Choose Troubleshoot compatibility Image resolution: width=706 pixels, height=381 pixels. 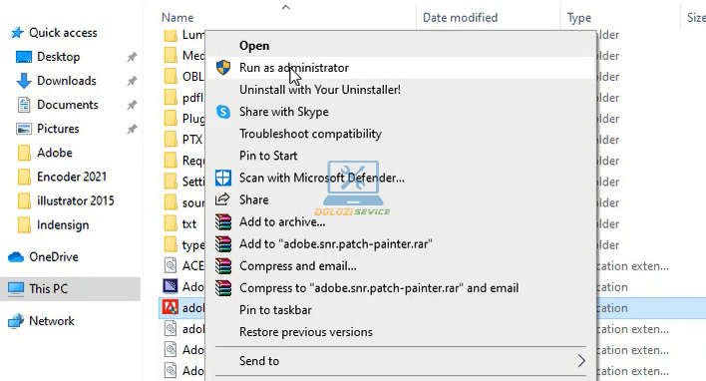pyautogui.click(x=311, y=134)
